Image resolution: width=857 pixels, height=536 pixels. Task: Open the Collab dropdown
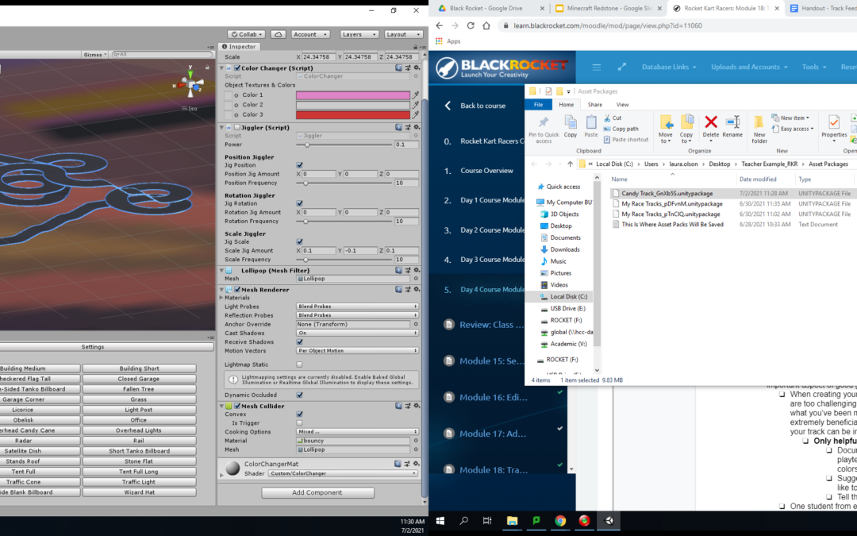(246, 34)
